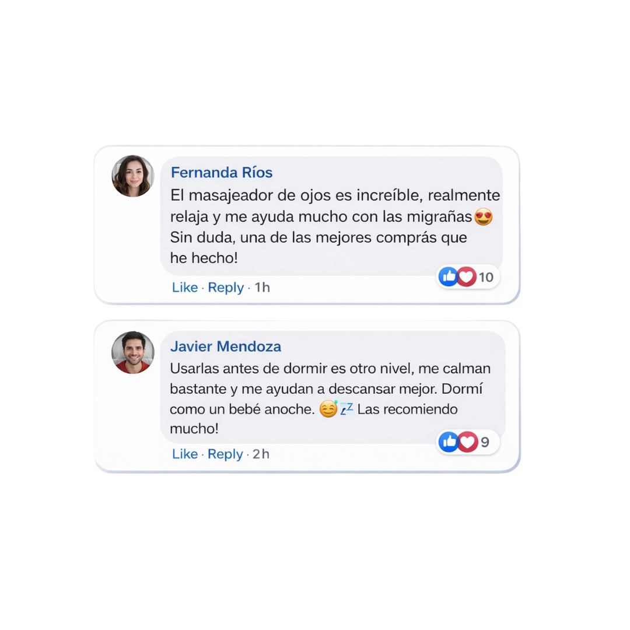The height and width of the screenshot is (630, 630).
Task: Click the relieved face emoji in Javier's comment
Action: click(x=328, y=409)
